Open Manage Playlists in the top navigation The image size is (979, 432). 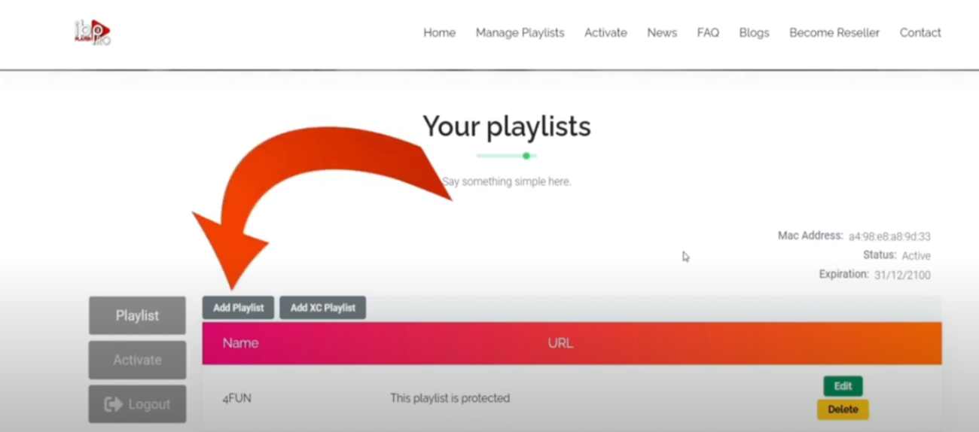tap(520, 32)
